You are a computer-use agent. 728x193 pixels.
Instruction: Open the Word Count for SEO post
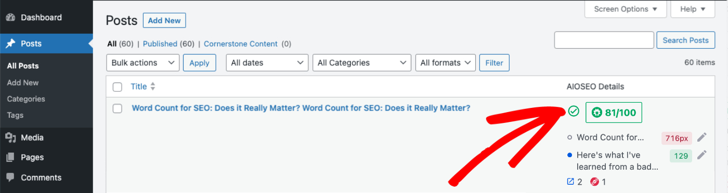(x=301, y=108)
